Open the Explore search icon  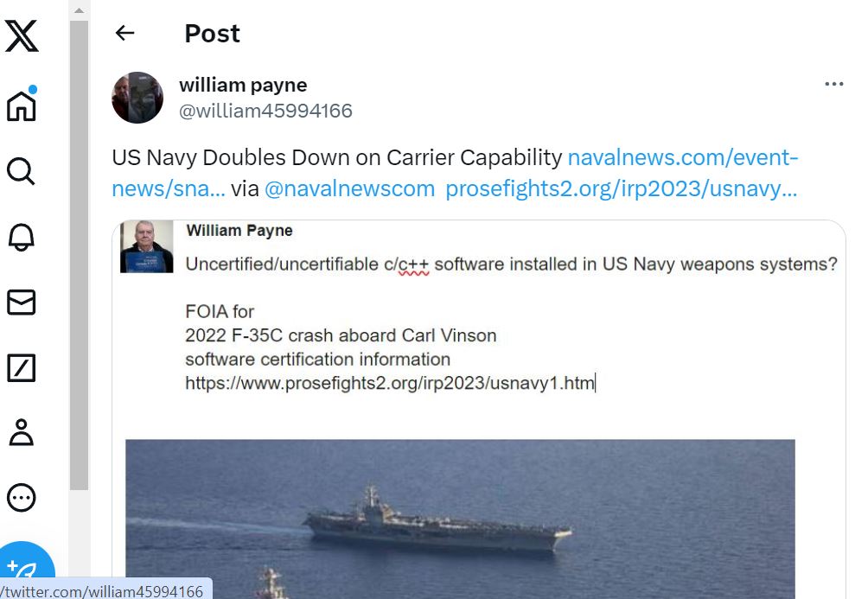[x=22, y=172]
